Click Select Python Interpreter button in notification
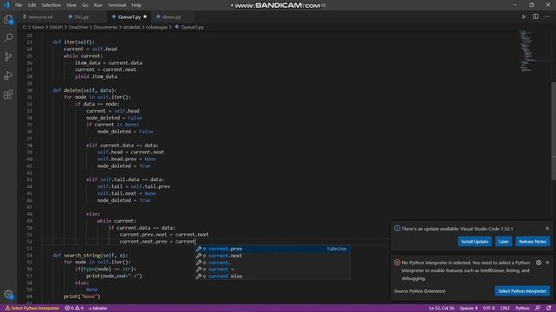 522,291
